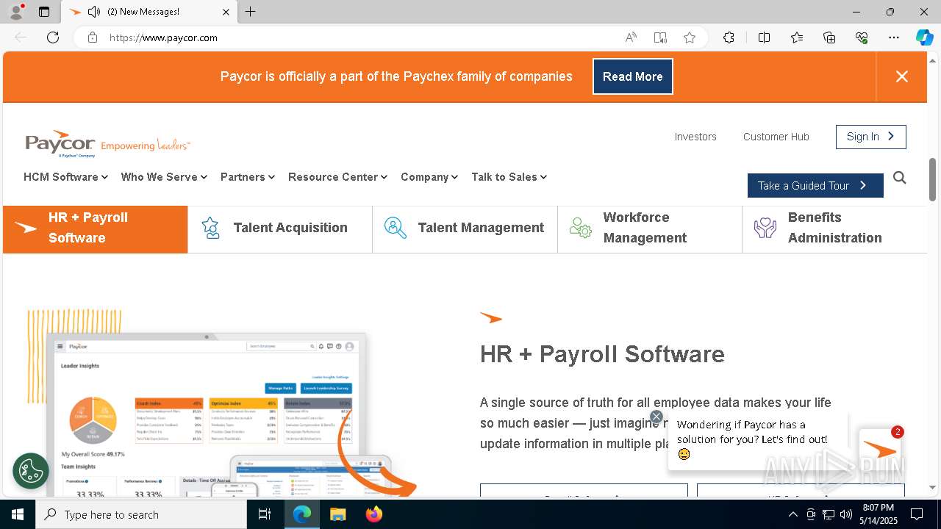Launch Firefox from the taskbar
This screenshot has height=529, width=941.
[373, 514]
